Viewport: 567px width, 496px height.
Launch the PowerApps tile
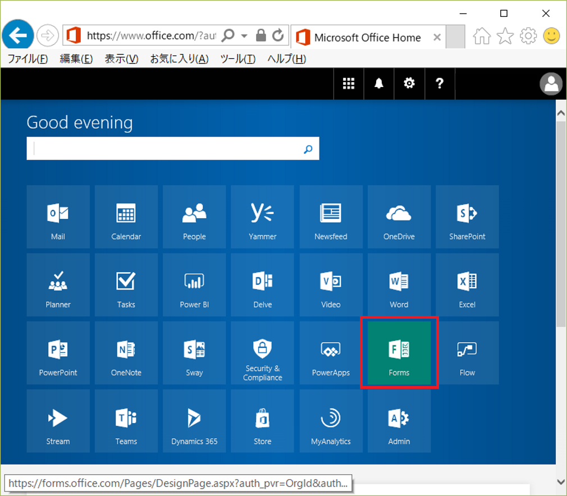[x=331, y=353]
